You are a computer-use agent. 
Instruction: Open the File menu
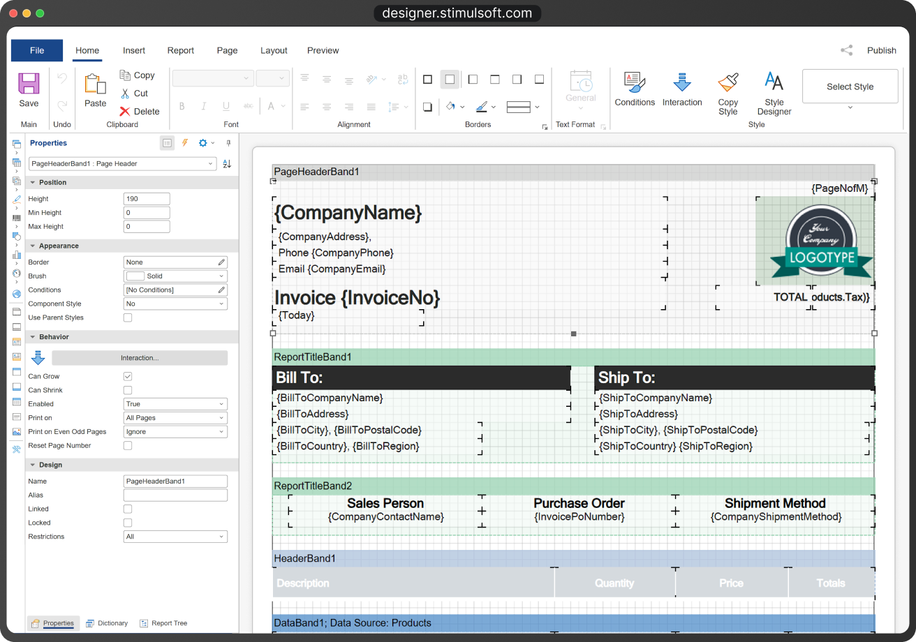point(37,50)
